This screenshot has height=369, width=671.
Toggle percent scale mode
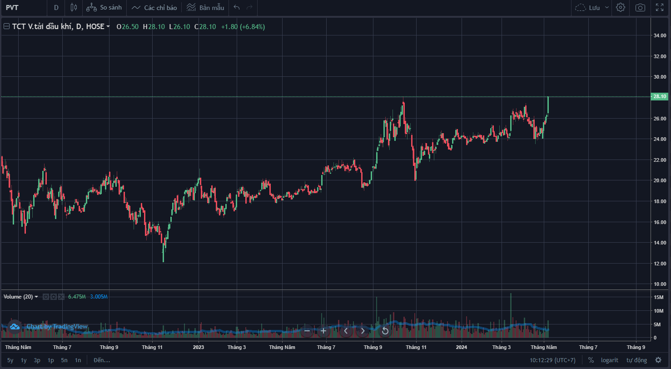coord(591,360)
